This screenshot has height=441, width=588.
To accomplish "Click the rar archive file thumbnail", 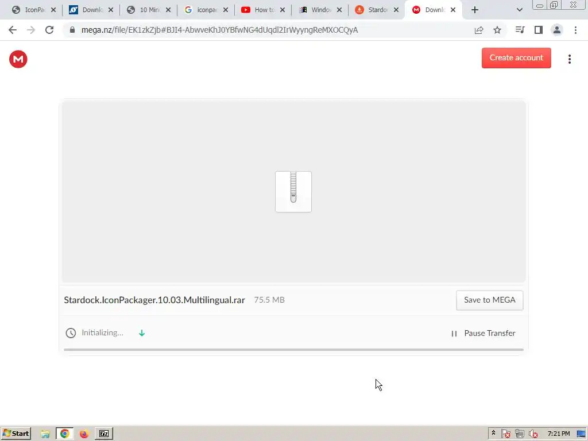I will 293,192.
